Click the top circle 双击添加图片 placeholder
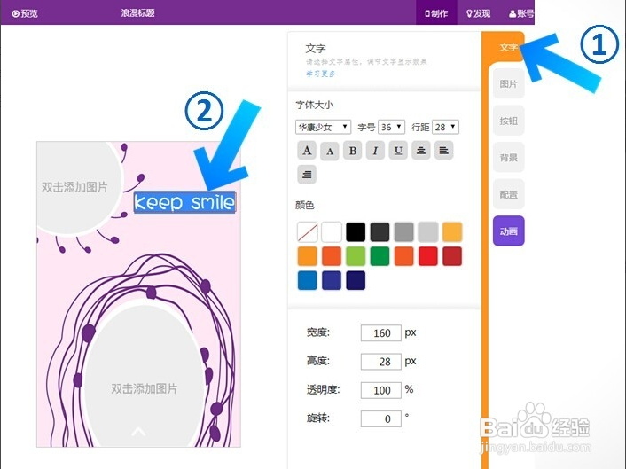626x469 pixels. point(75,187)
